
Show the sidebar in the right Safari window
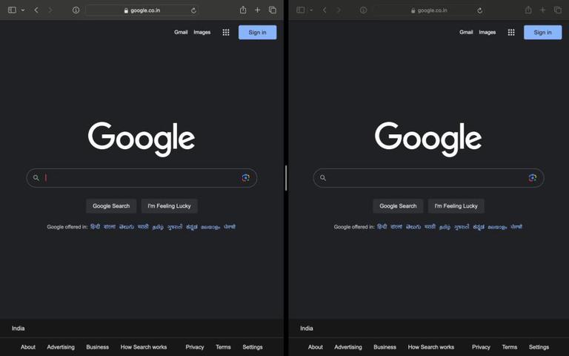[301, 10]
